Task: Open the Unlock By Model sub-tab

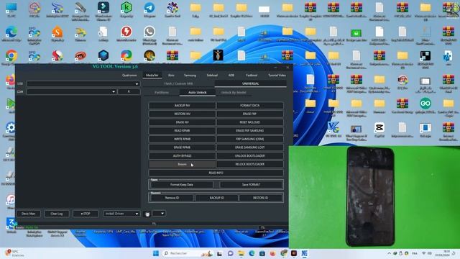Action: pyautogui.click(x=234, y=92)
